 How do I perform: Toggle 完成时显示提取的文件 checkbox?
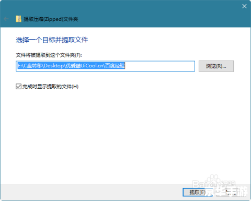tap(18, 86)
